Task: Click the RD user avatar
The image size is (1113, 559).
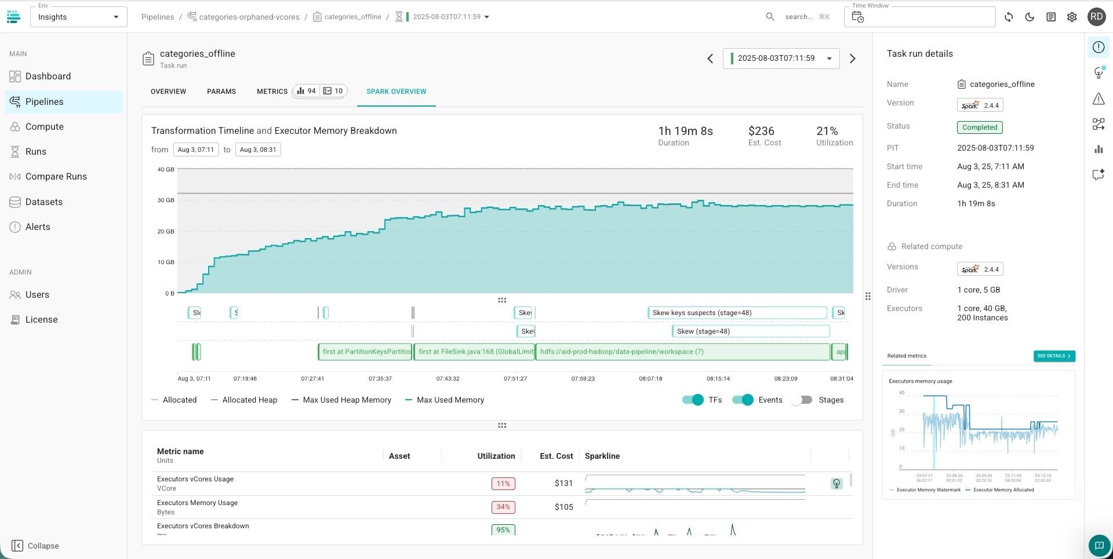Action: pyautogui.click(x=1096, y=17)
